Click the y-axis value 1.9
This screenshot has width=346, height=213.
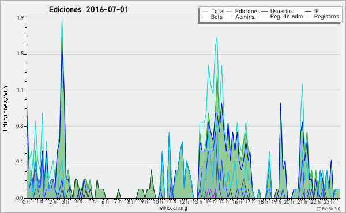tap(20, 18)
